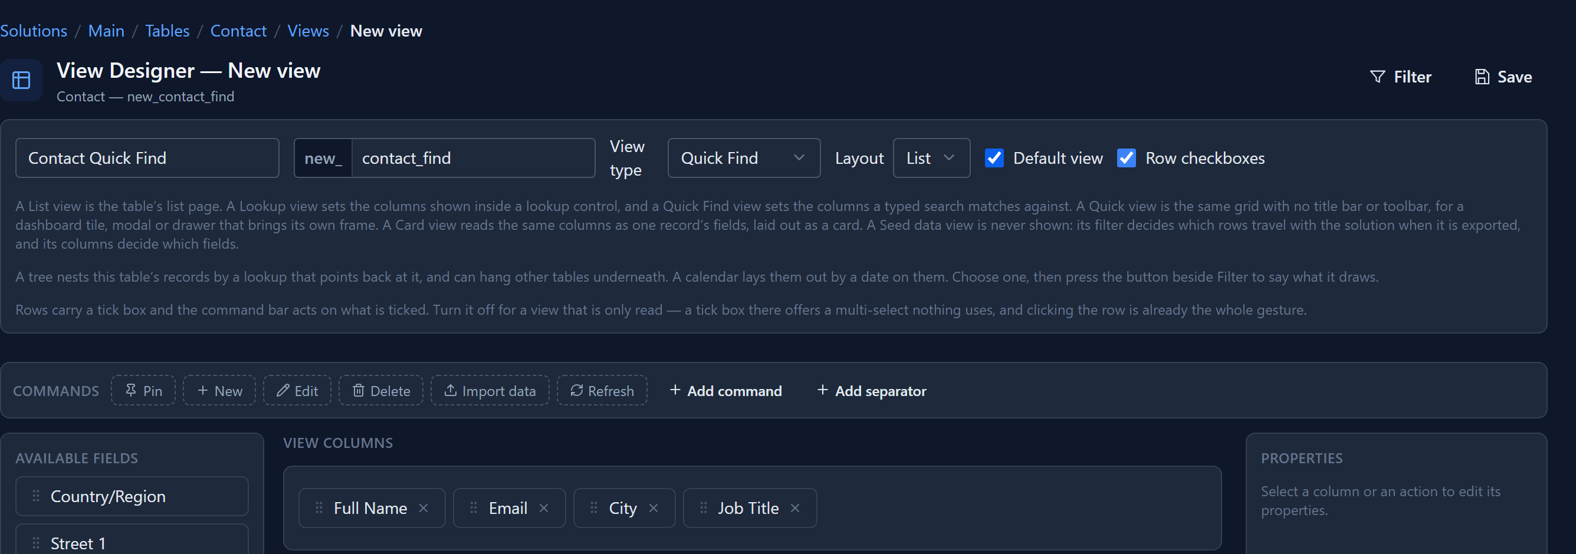Select the New command label
This screenshot has width=1576, height=554.
228,391
